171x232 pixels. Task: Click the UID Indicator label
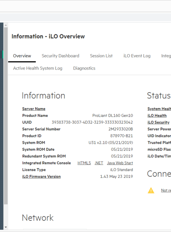159,136
